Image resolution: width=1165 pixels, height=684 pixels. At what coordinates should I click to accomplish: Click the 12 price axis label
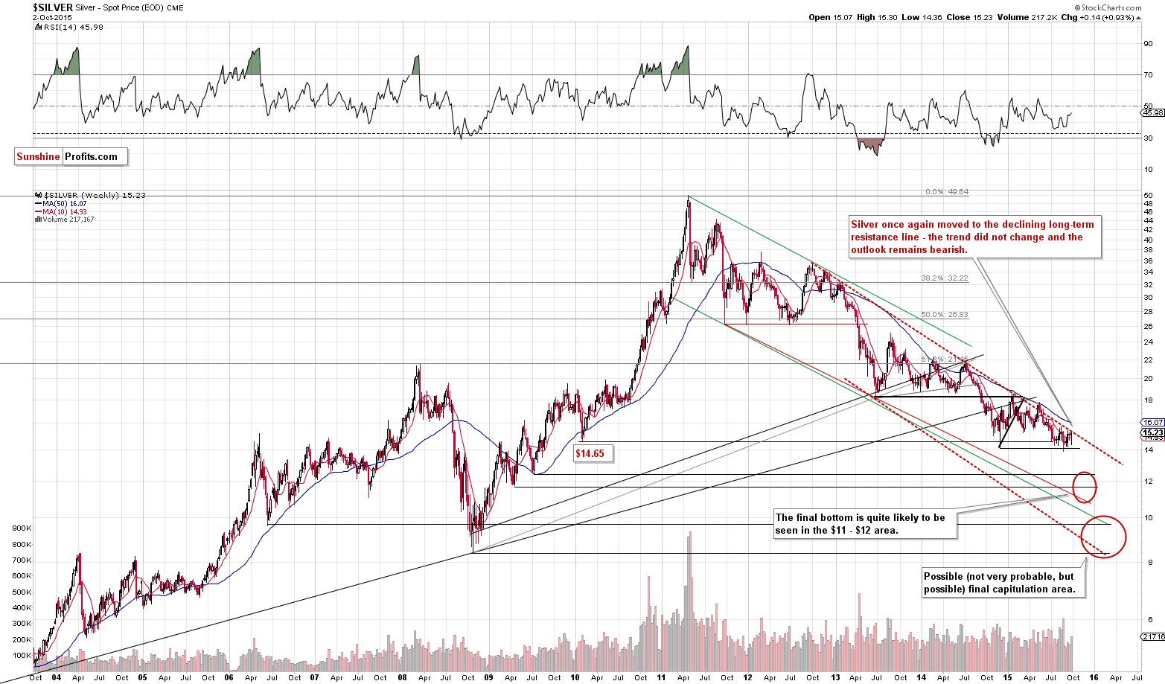[1149, 482]
